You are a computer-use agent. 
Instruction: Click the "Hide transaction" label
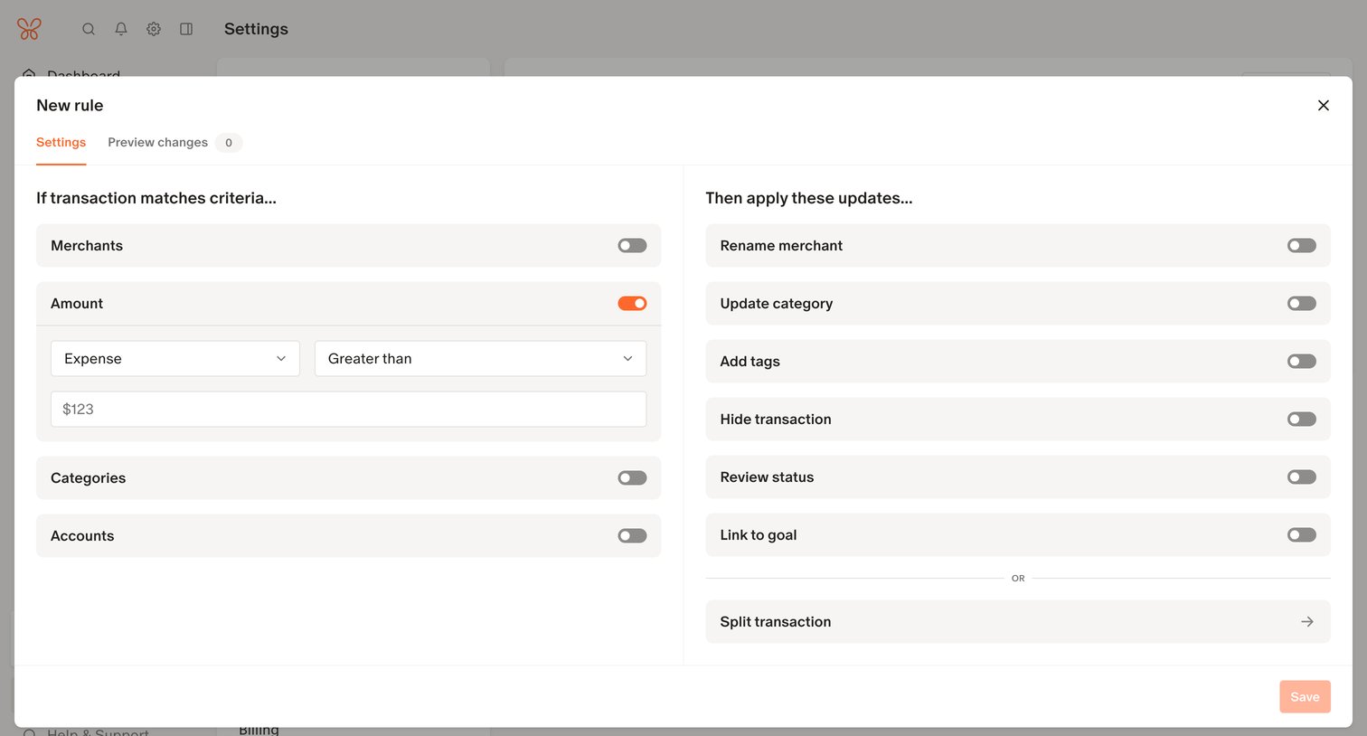click(776, 420)
